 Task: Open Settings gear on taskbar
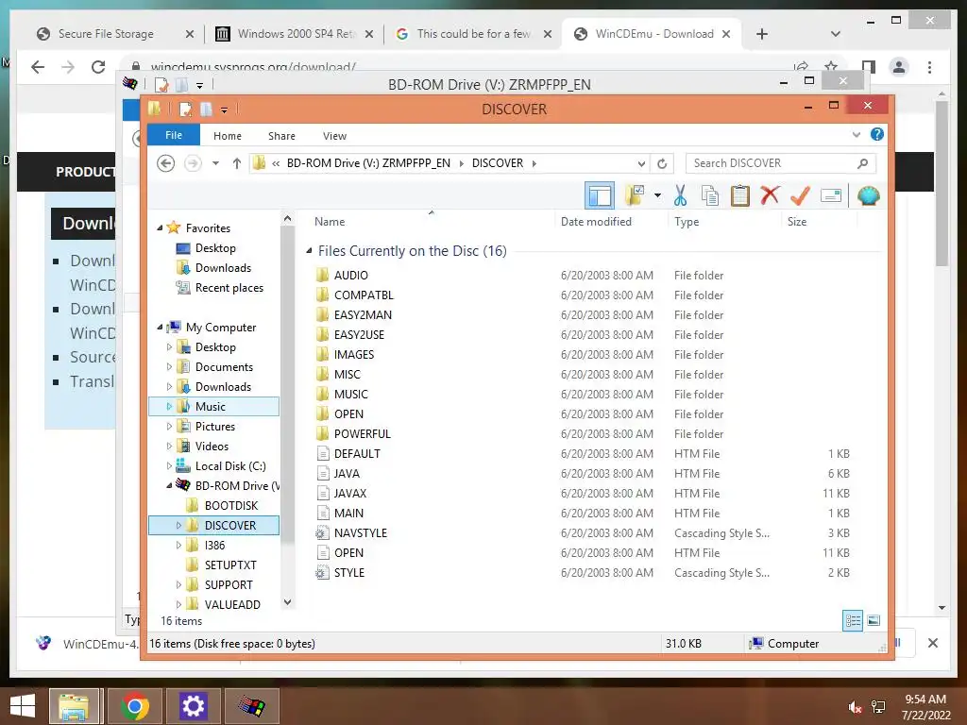point(193,706)
